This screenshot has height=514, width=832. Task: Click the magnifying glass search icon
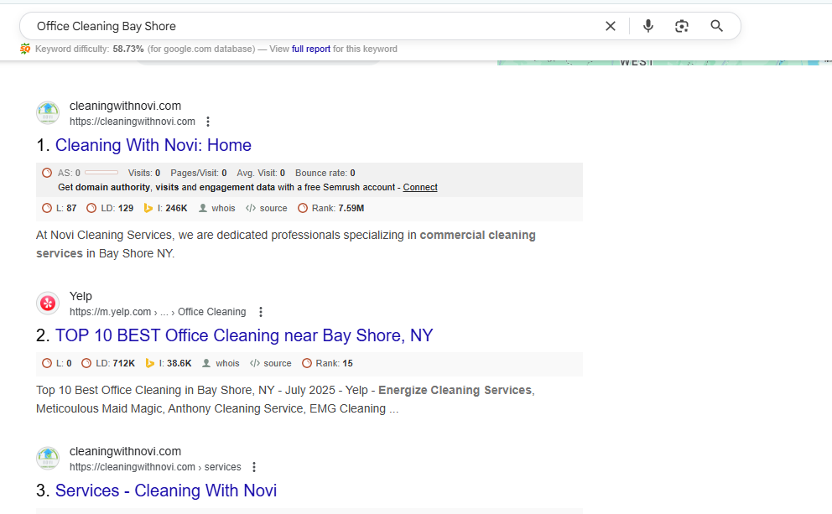[x=716, y=26]
